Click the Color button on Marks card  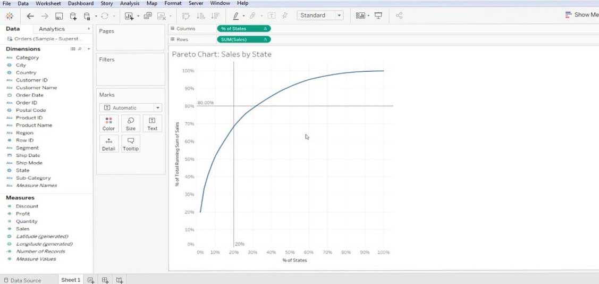pyautogui.click(x=108, y=124)
